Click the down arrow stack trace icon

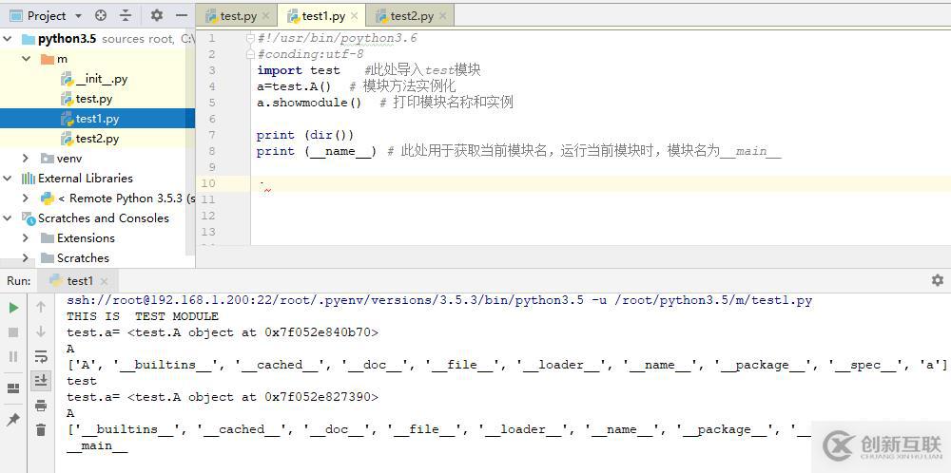(x=41, y=331)
